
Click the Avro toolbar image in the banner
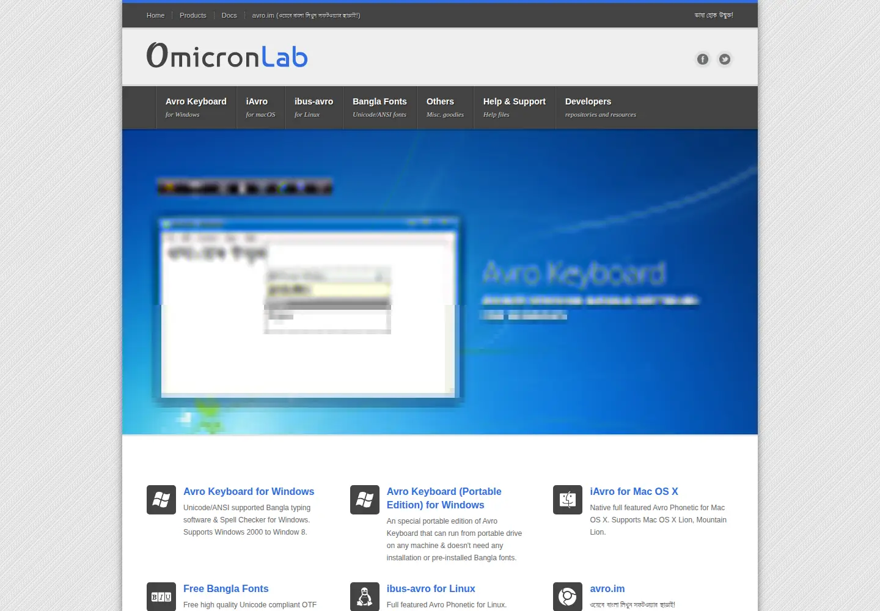[245, 186]
